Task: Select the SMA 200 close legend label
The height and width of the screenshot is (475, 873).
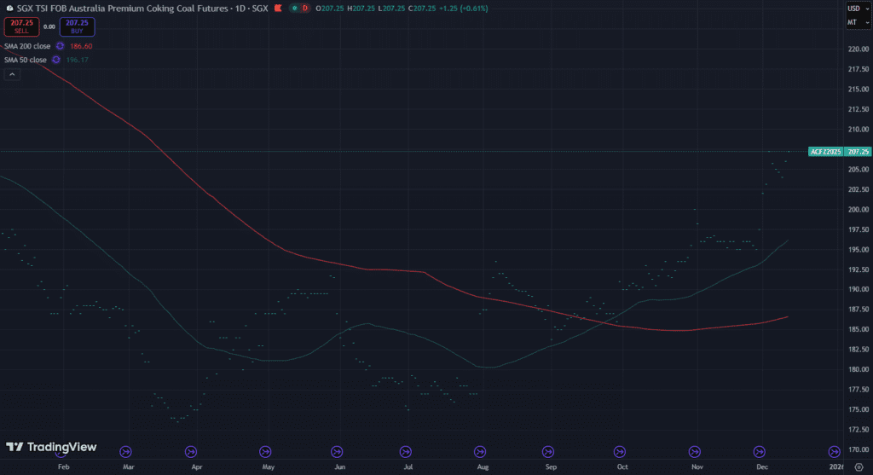Action: click(x=27, y=46)
